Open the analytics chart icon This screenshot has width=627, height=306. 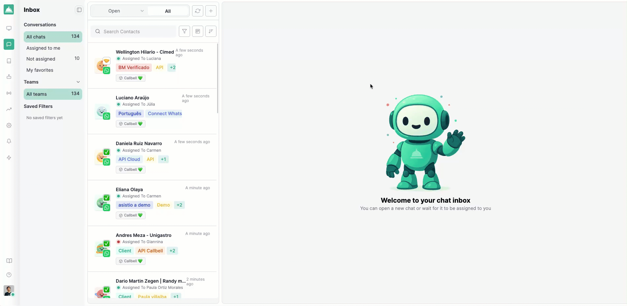9,109
